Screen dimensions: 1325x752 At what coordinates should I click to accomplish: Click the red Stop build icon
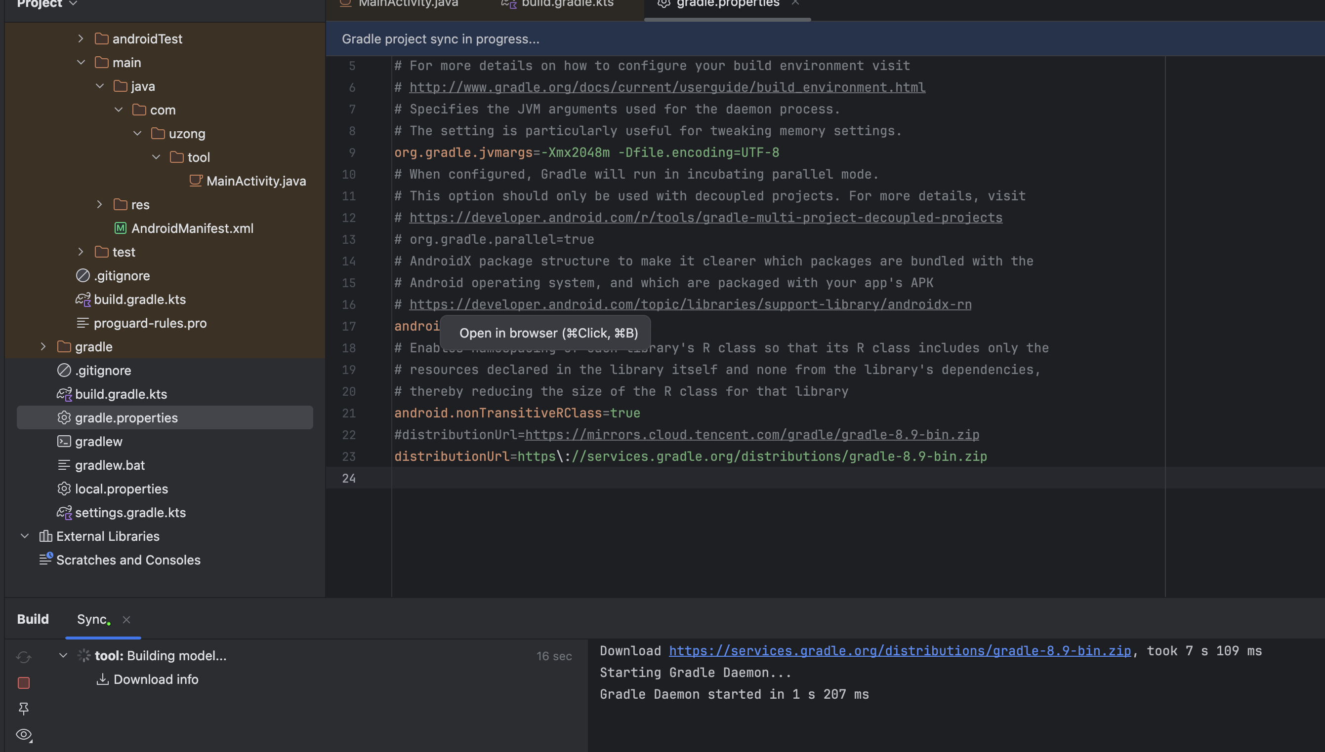pos(24,683)
